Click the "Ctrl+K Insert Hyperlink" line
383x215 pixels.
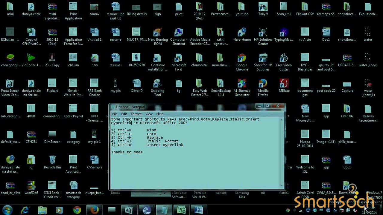(x=147, y=145)
